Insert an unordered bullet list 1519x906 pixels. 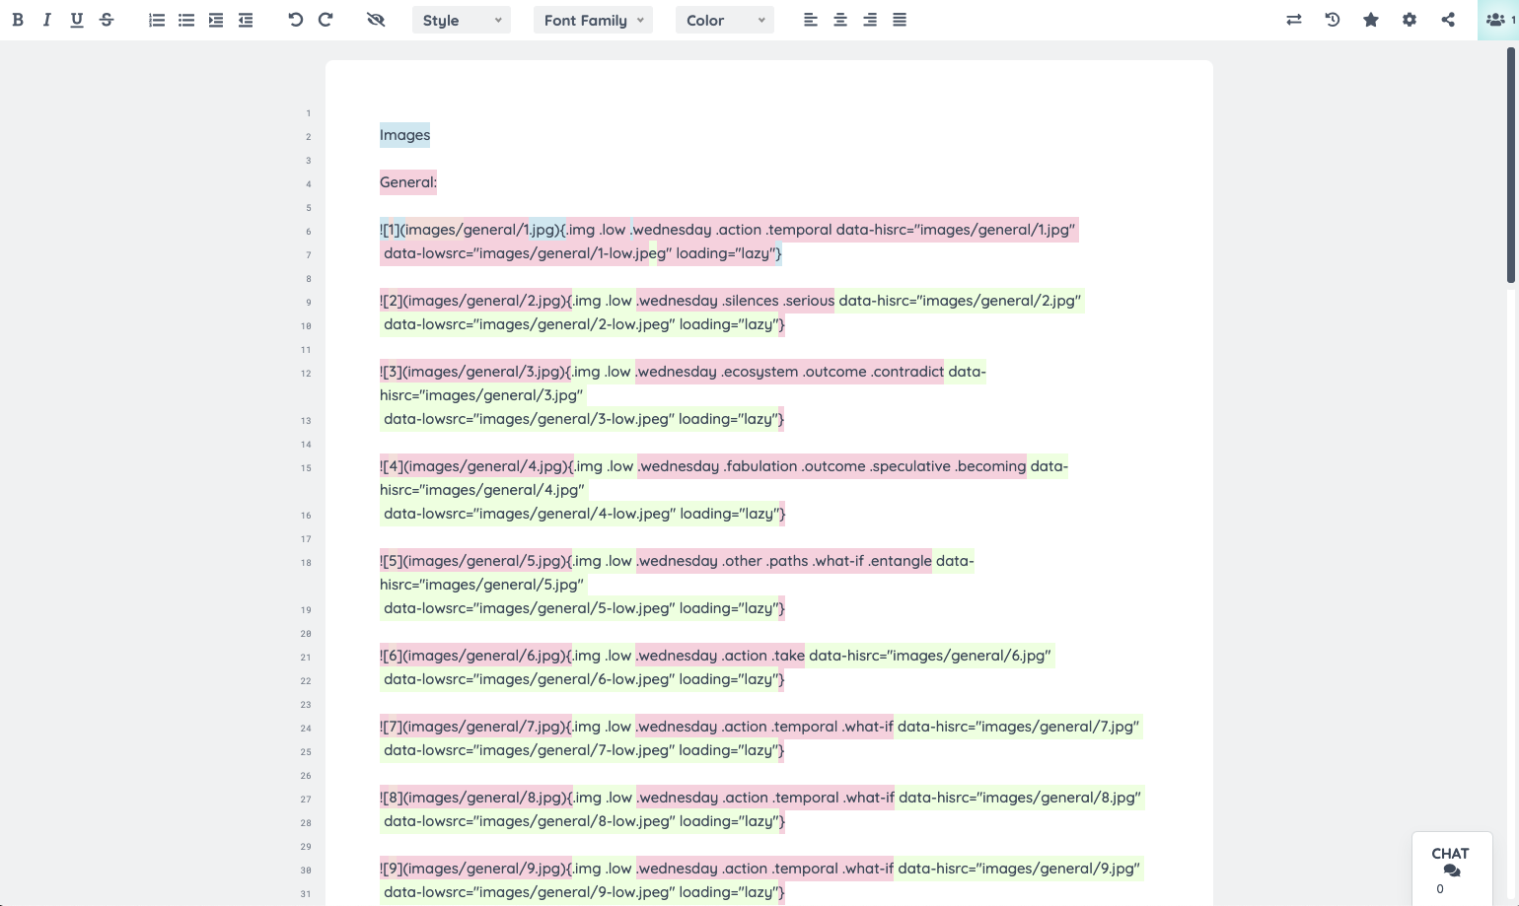tap(186, 20)
